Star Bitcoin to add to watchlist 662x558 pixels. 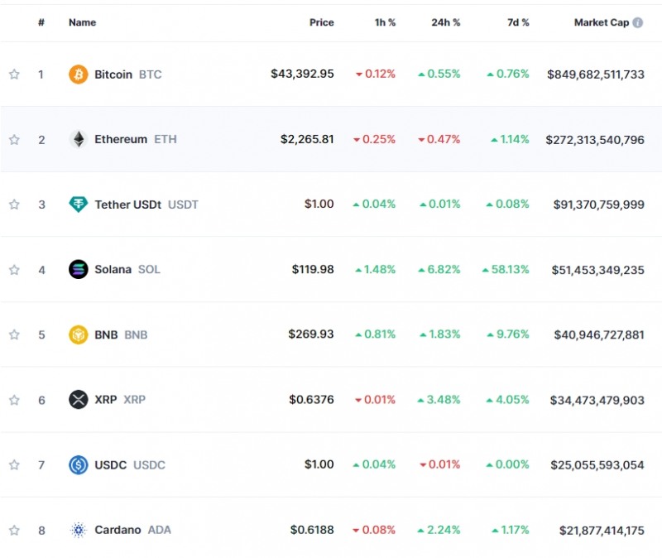click(x=13, y=74)
